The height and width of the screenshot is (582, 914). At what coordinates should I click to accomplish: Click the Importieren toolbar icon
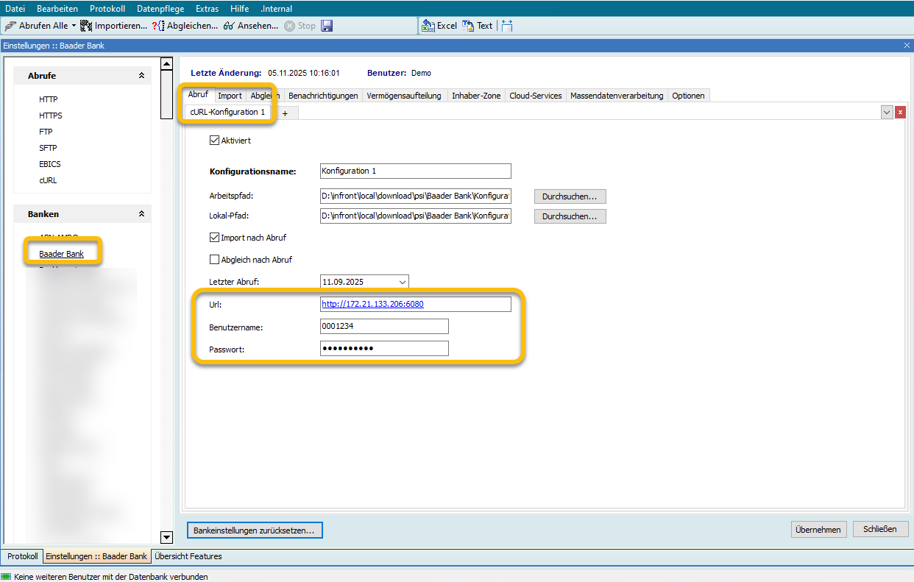[x=86, y=26]
